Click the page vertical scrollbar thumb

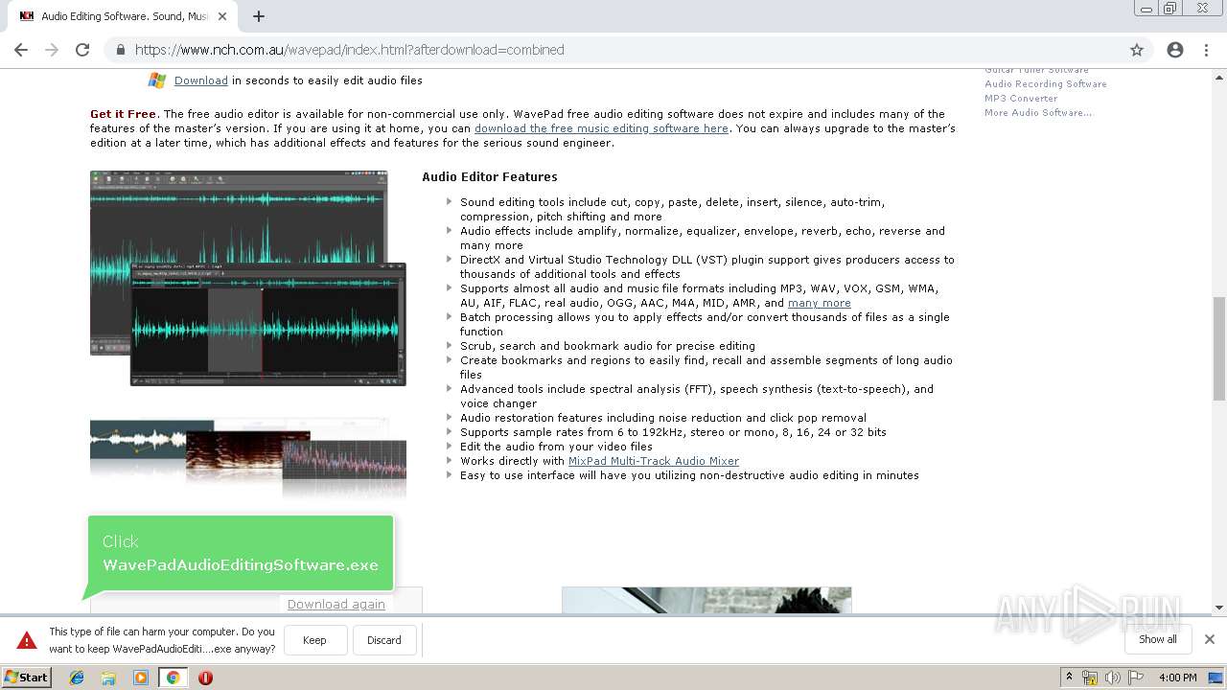pyautogui.click(x=1219, y=348)
